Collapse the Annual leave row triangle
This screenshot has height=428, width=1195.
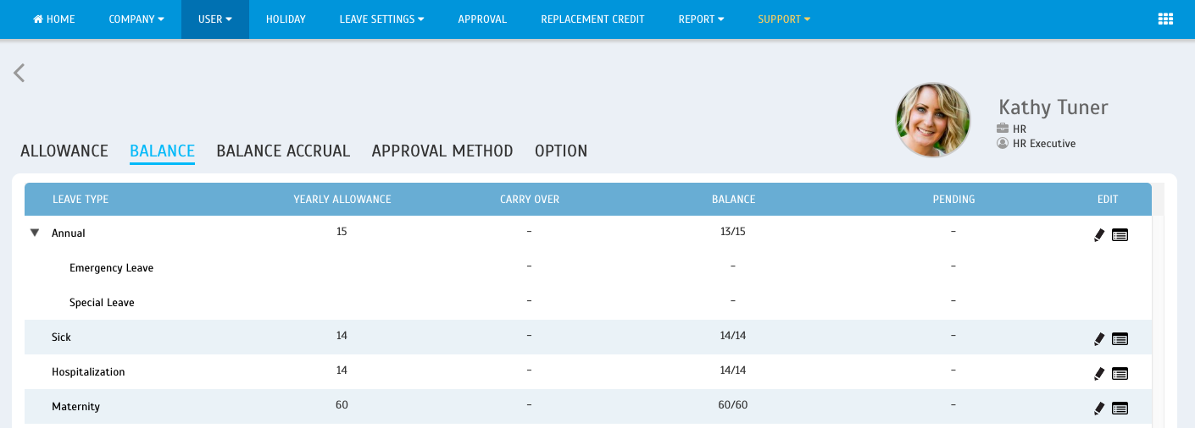tap(35, 233)
